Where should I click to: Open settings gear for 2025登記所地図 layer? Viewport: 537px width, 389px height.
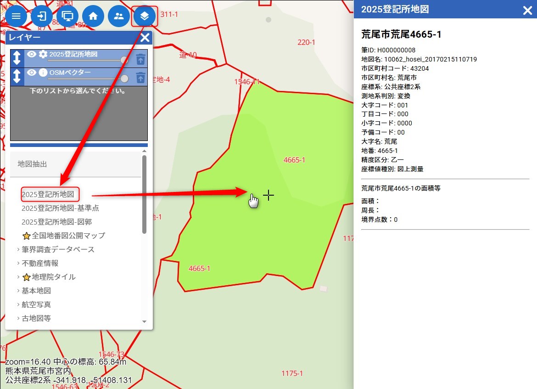(x=43, y=54)
